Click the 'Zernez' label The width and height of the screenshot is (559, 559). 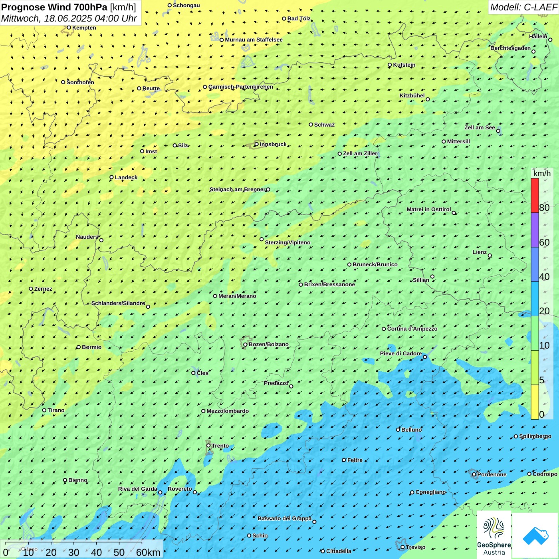(43, 289)
